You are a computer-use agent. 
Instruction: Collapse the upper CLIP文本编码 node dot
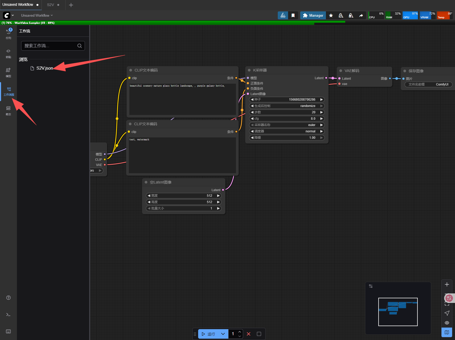(131, 70)
